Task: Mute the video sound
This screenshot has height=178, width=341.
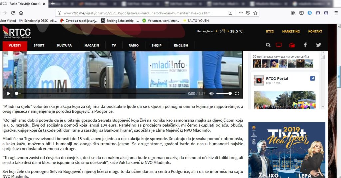Action: coord(211,94)
